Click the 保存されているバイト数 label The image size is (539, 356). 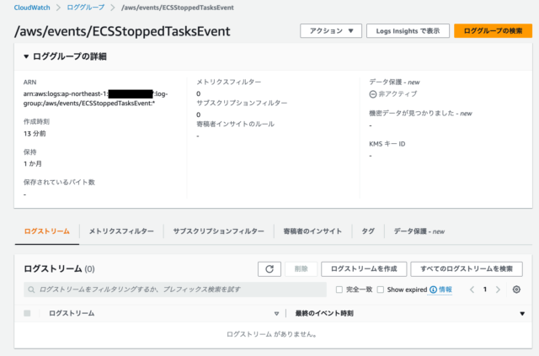point(59,183)
